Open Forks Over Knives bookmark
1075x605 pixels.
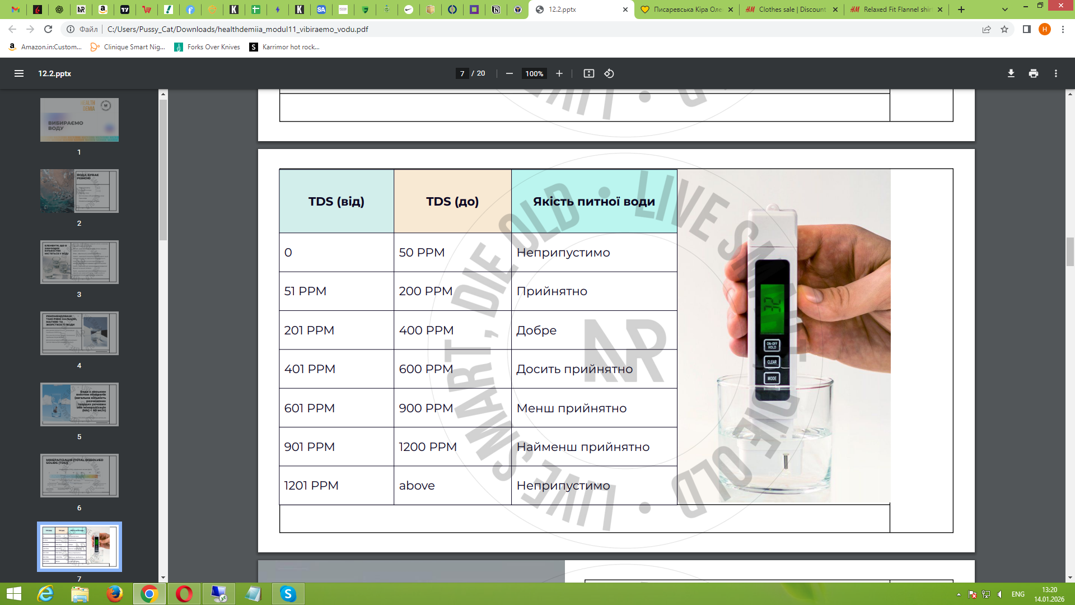click(207, 47)
